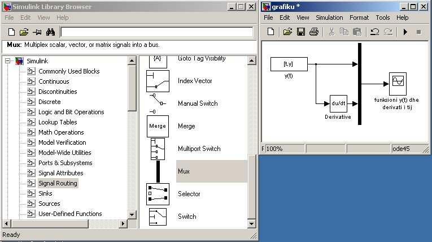Click tree pane scroll up arrow
The image size is (432, 242).
(132, 60)
